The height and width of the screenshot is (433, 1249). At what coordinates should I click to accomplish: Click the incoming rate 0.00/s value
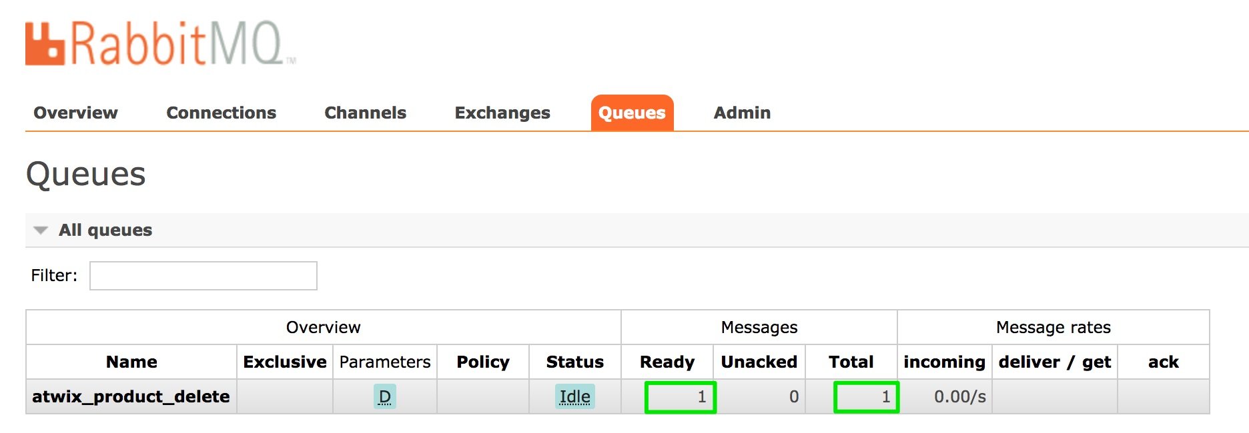click(x=960, y=397)
